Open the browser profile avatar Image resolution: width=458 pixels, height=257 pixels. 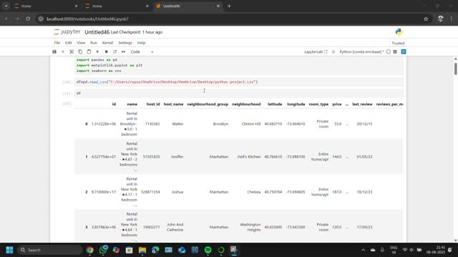(x=441, y=19)
